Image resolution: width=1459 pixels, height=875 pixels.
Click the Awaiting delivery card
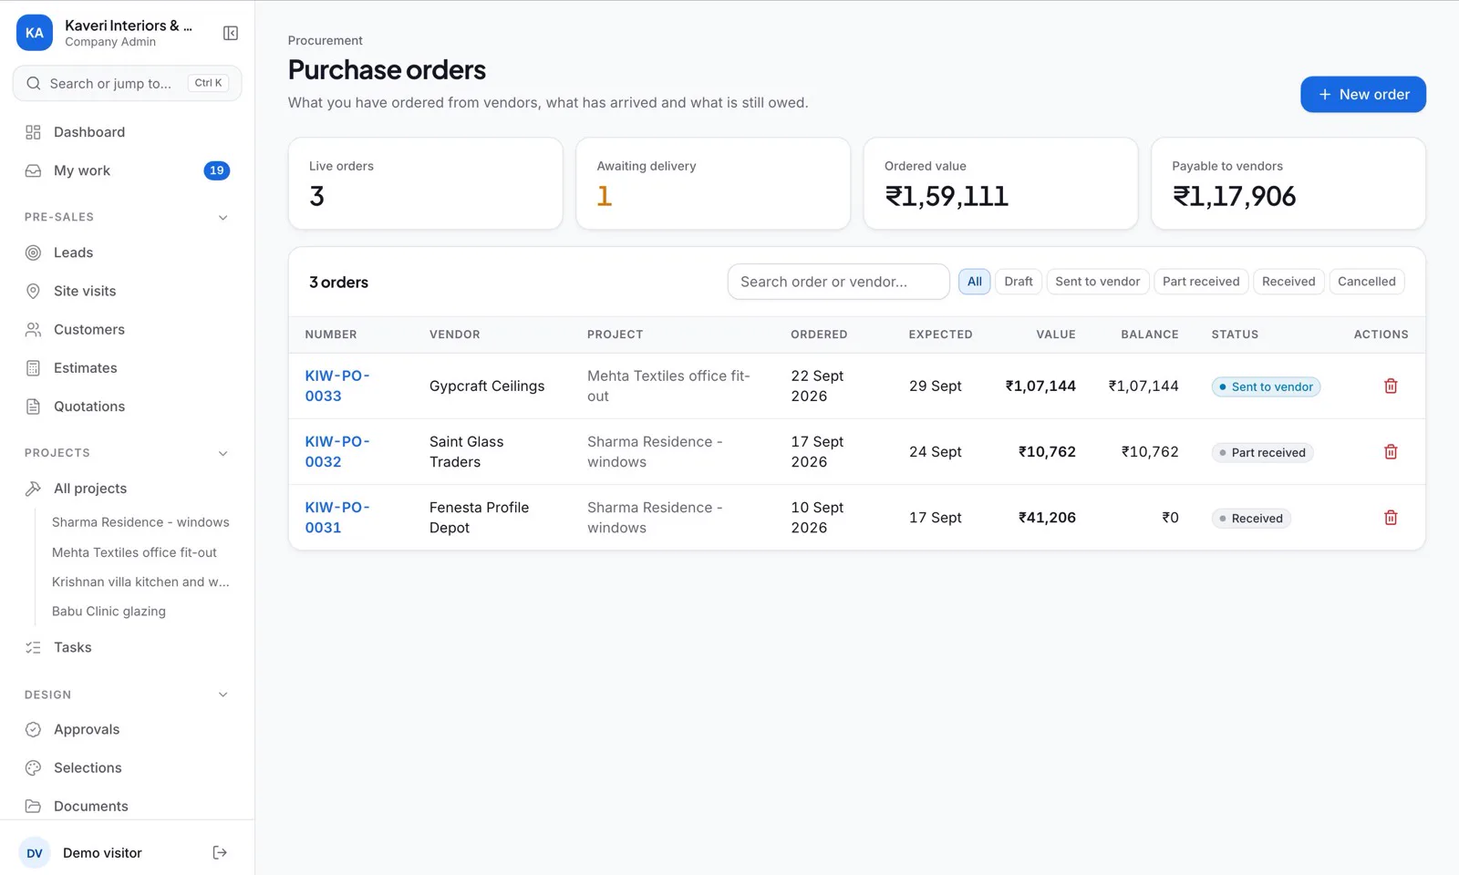pos(713,183)
